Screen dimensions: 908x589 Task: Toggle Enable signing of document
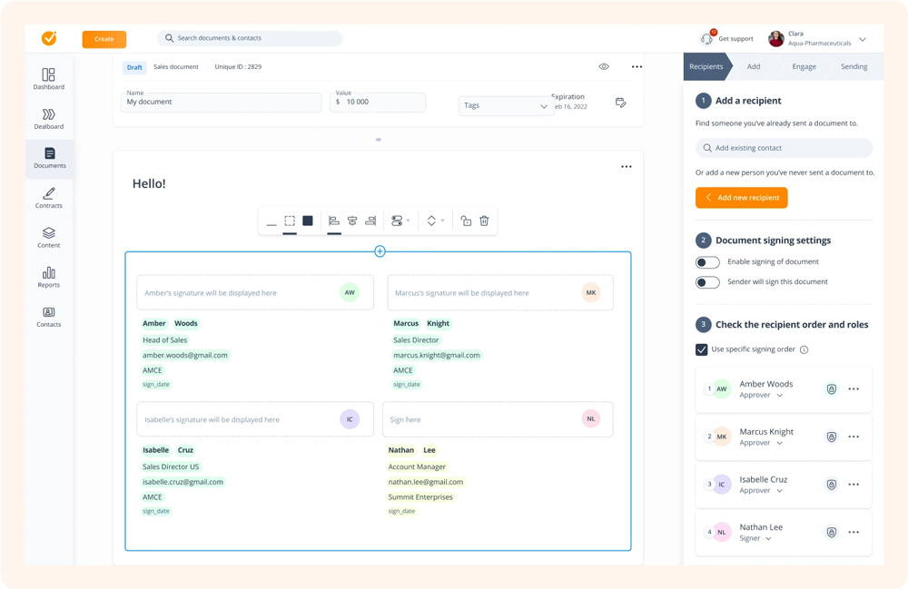pyautogui.click(x=707, y=262)
